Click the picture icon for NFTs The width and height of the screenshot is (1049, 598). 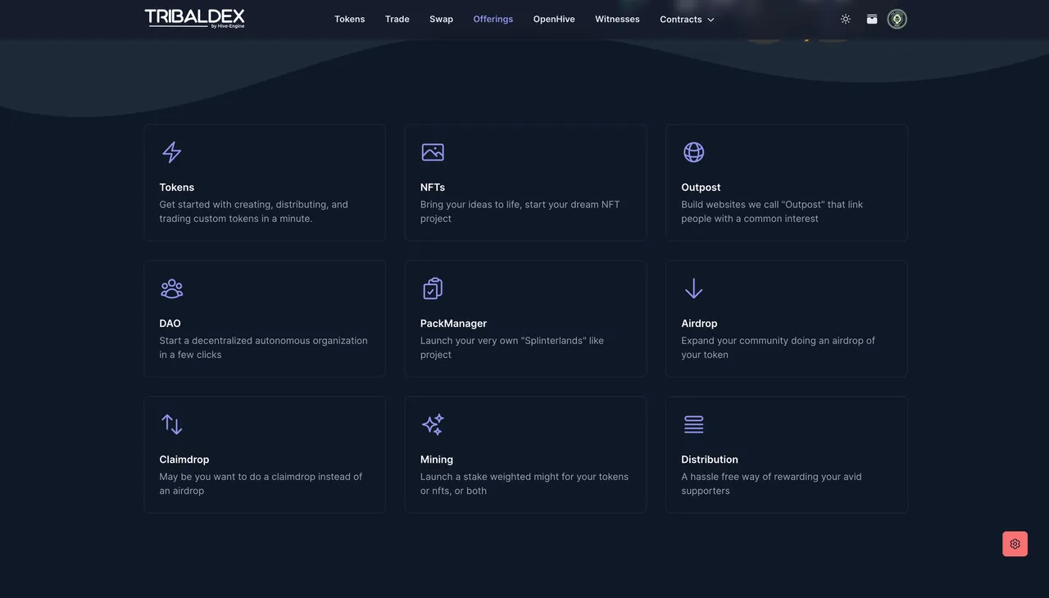pyautogui.click(x=433, y=152)
